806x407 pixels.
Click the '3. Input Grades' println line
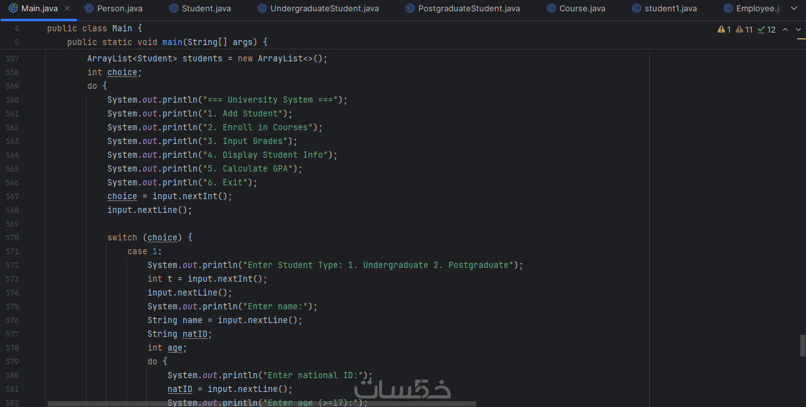tap(203, 141)
